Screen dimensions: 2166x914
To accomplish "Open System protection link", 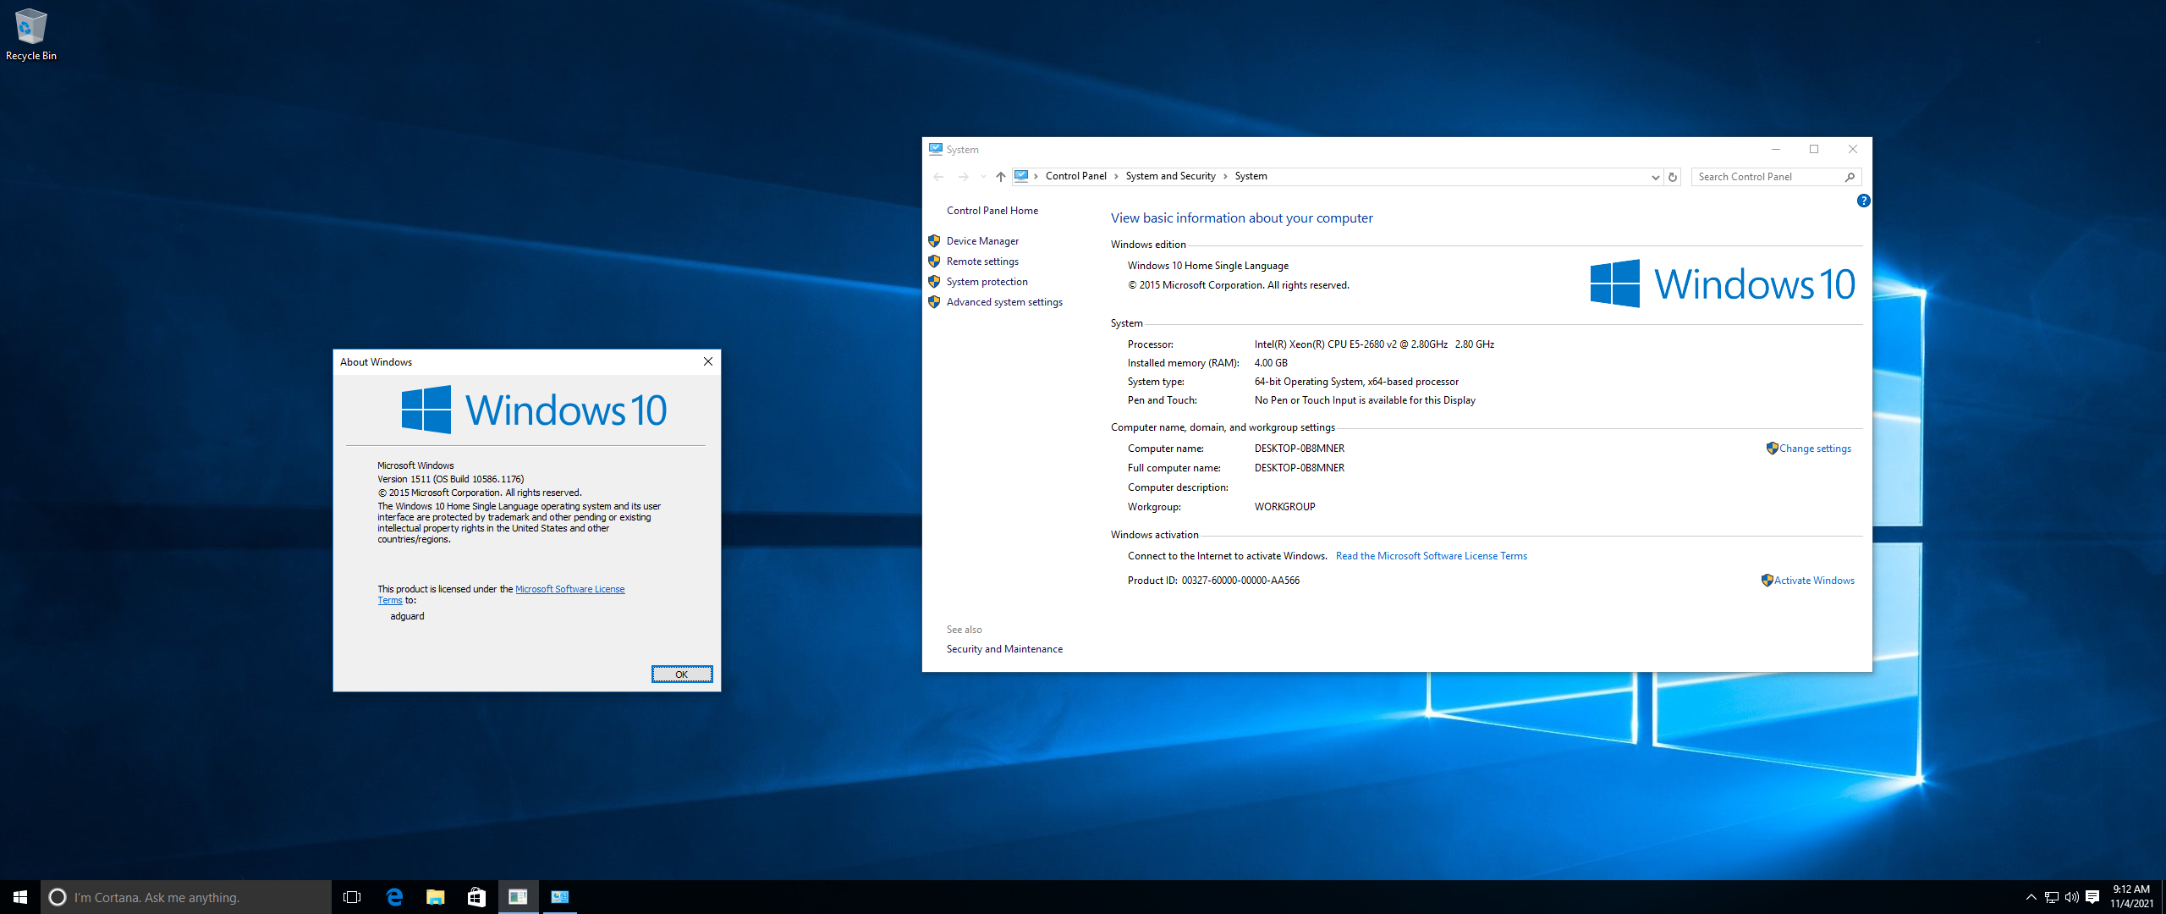I will (x=987, y=282).
